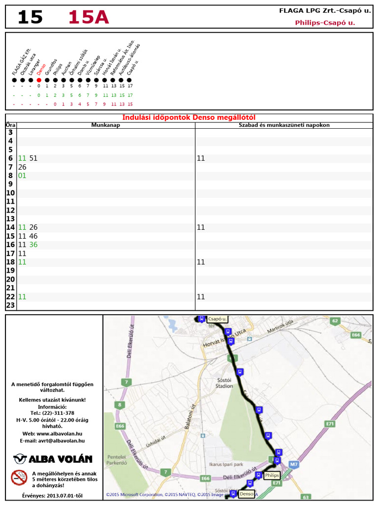The width and height of the screenshot is (378, 505).
Task: Click bus stop icon beside Philips map label
Action: click(x=258, y=475)
